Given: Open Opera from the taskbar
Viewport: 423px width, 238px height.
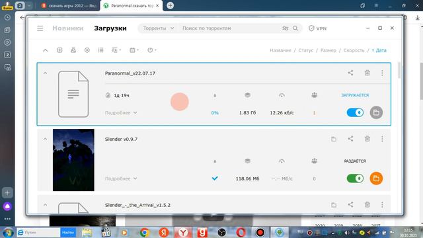Looking at the screenshot, I should pos(241,232).
